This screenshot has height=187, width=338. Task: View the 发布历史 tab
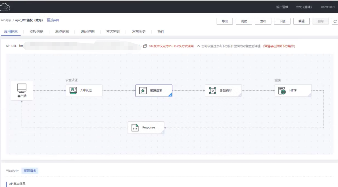(x=139, y=32)
